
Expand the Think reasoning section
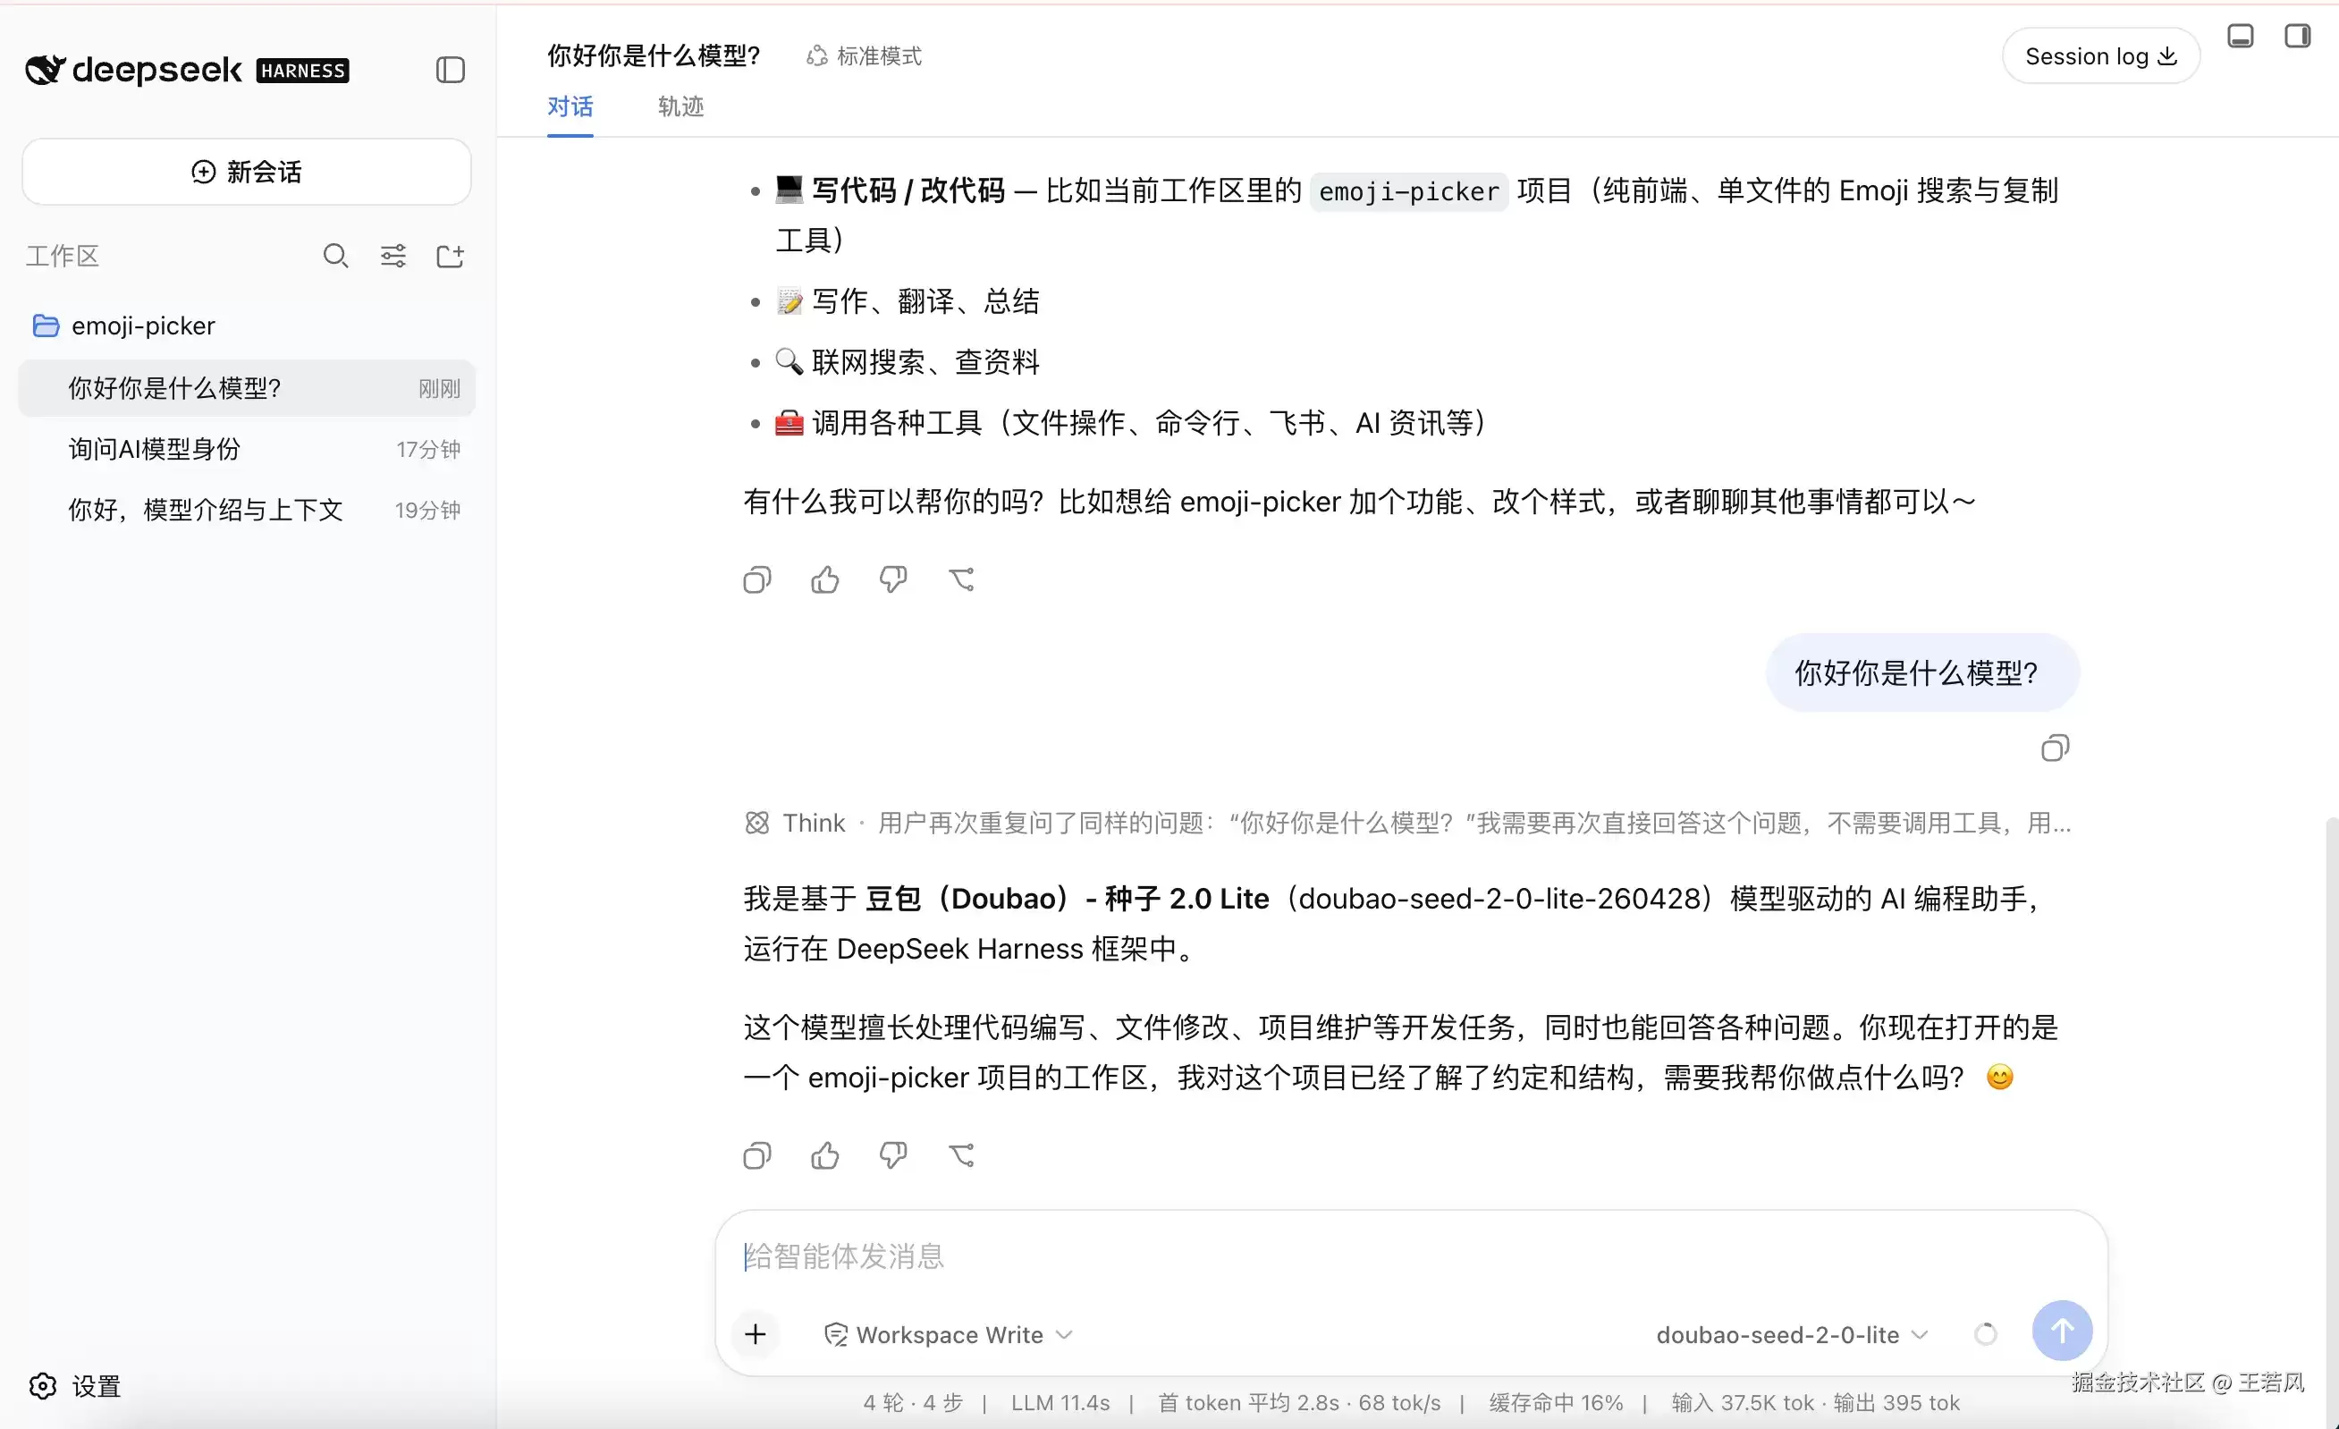(1407, 823)
